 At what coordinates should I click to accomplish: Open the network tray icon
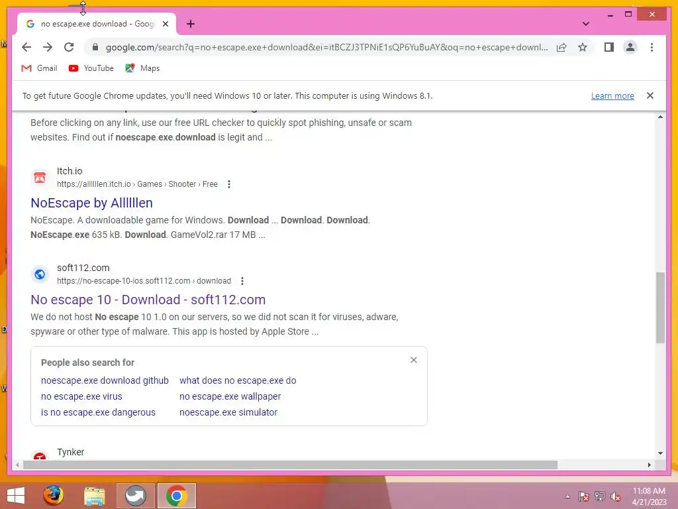click(600, 496)
